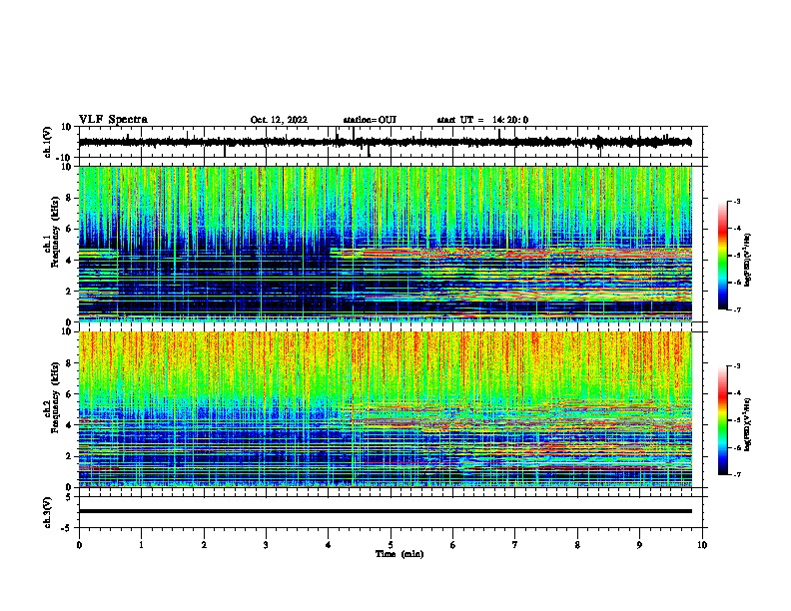Click the time axis tick label "3"

point(266,545)
